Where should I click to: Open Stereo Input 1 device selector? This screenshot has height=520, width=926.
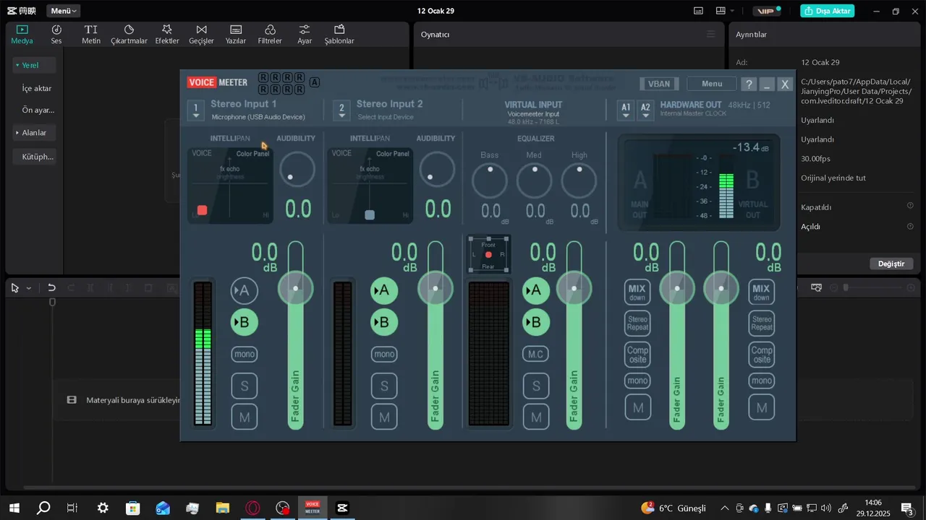coord(195,110)
